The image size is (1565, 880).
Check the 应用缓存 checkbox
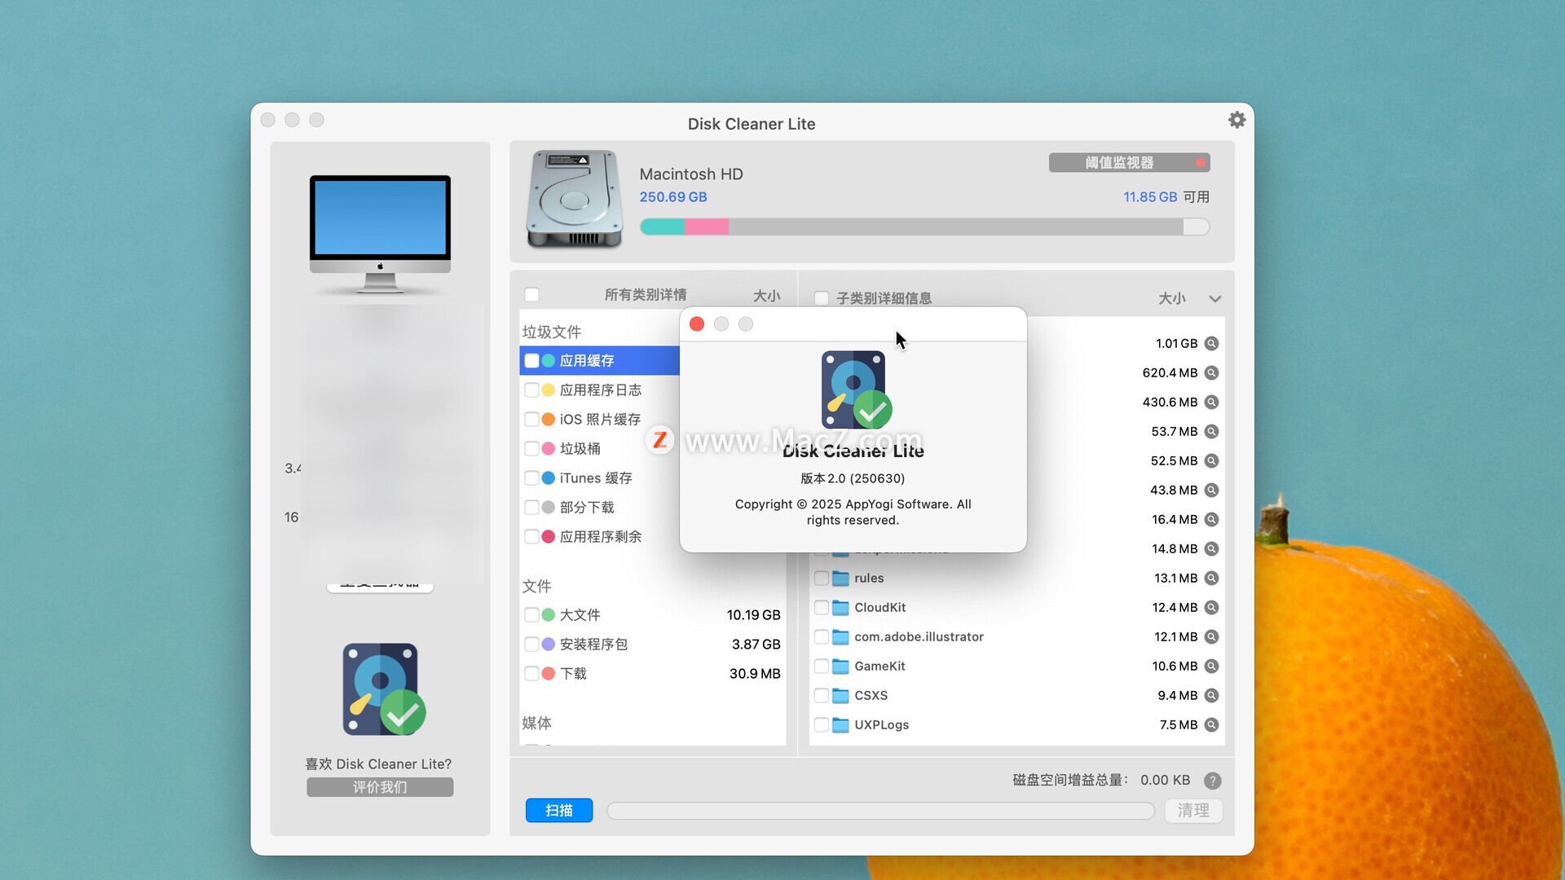coord(531,361)
